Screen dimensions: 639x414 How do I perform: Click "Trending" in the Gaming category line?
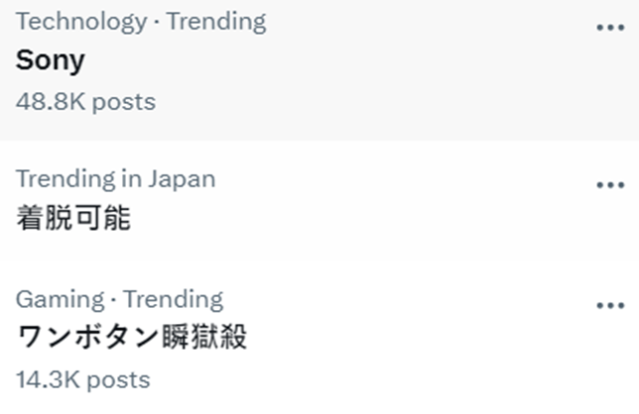[x=174, y=299]
